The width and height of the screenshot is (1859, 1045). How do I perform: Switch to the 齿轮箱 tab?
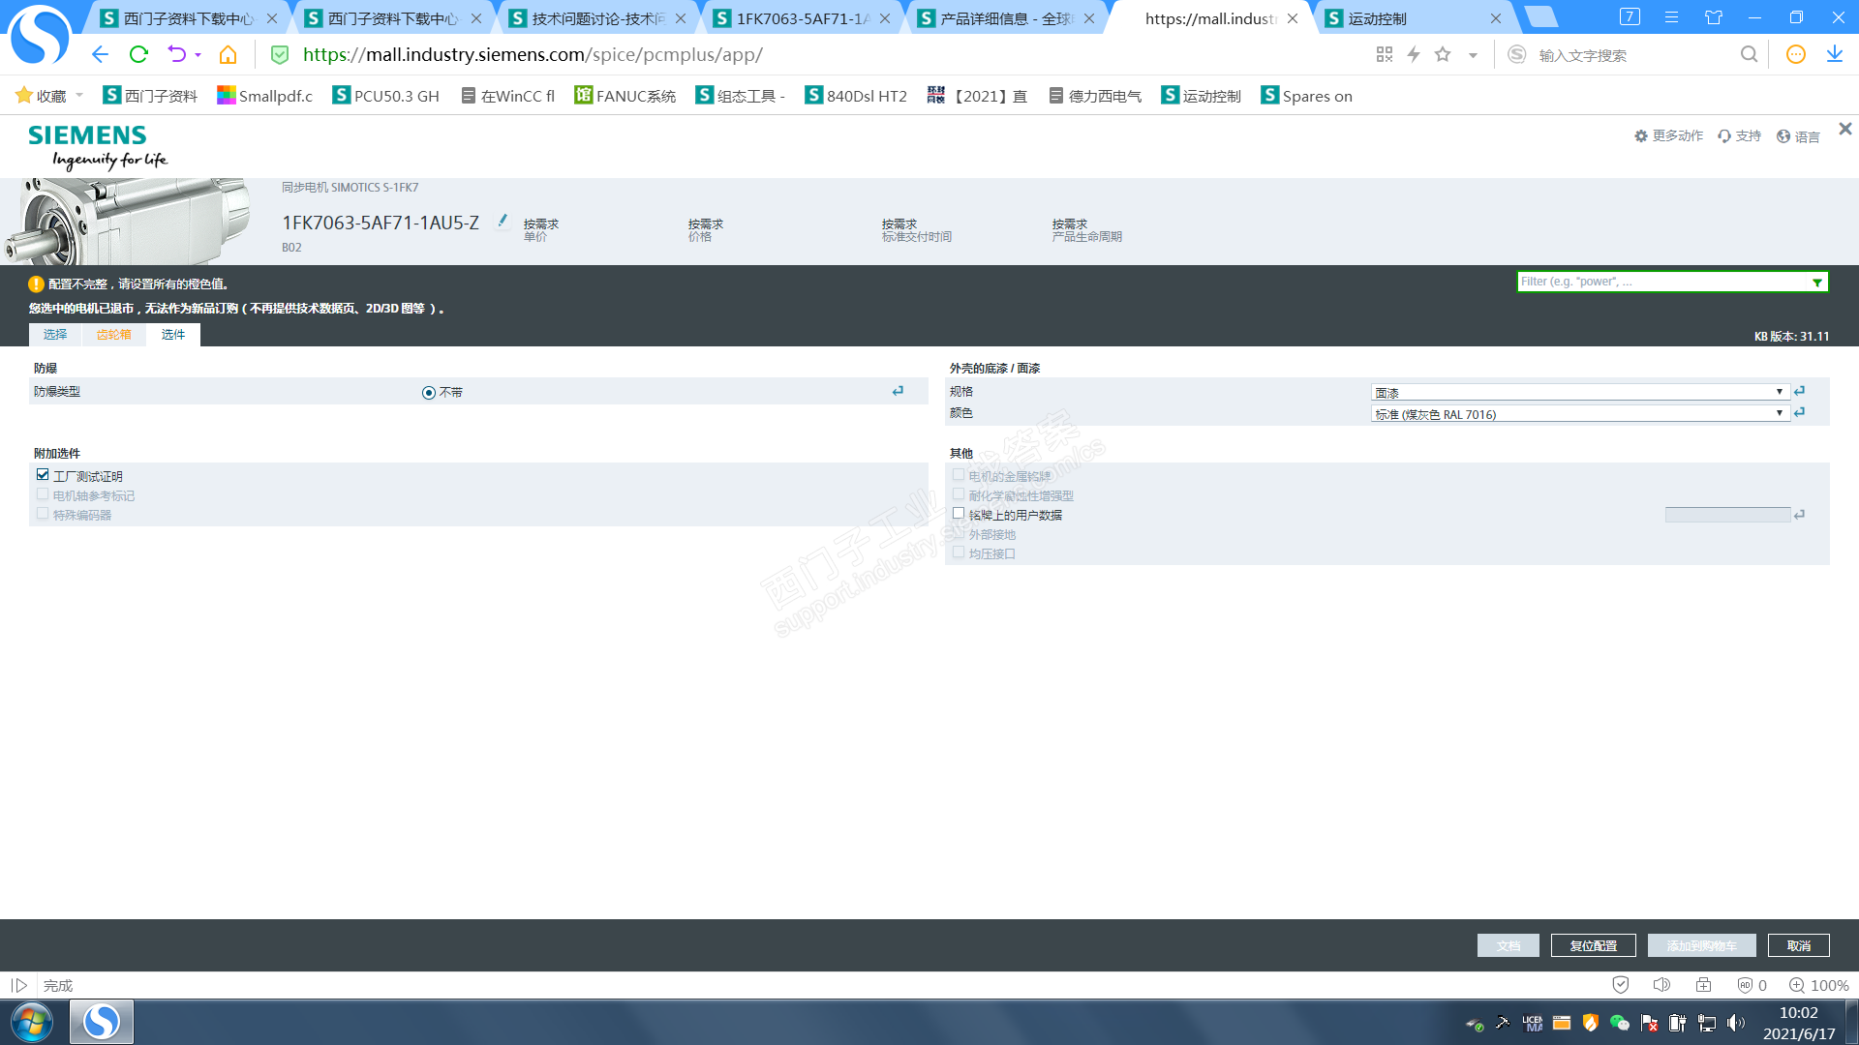point(113,335)
